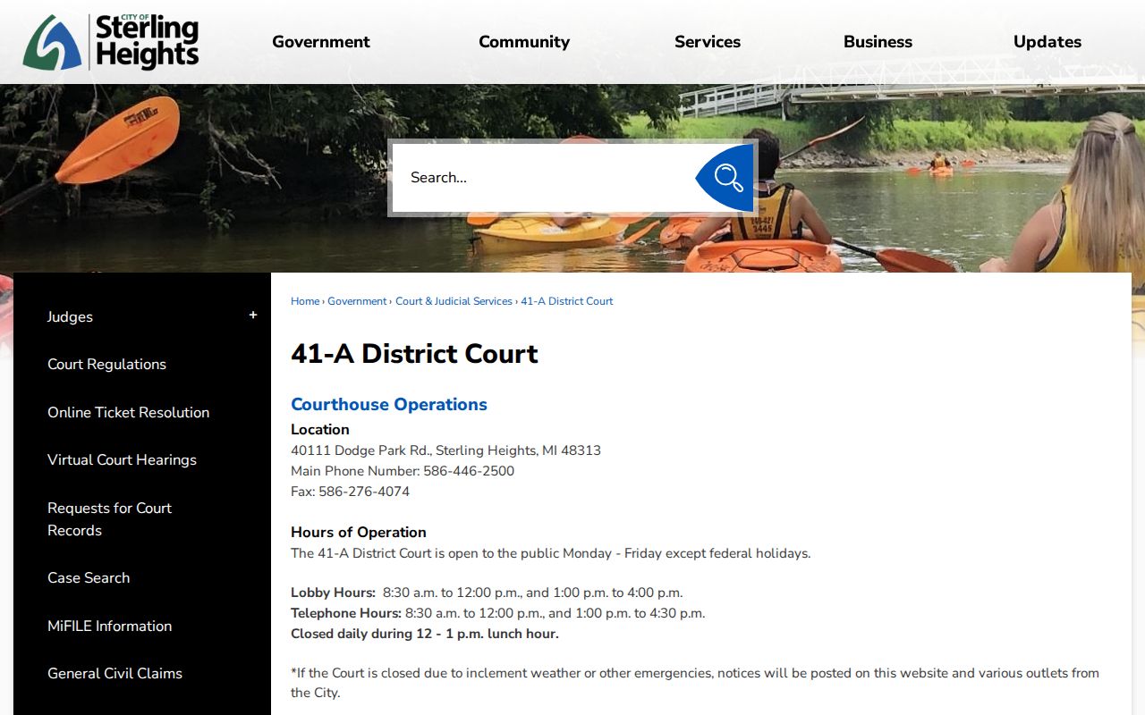This screenshot has height=715, width=1145.
Task: Open Requests for Court Records
Action: click(x=109, y=518)
